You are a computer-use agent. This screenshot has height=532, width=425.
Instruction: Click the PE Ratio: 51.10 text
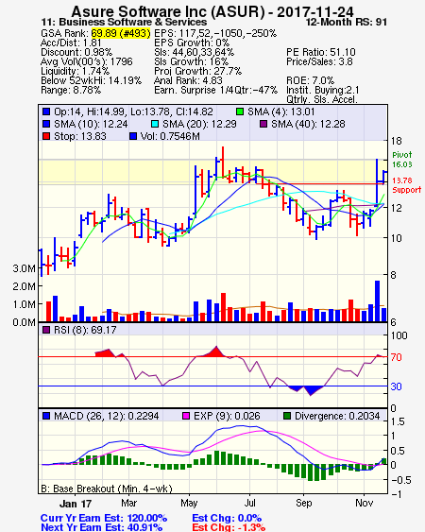coord(321,52)
